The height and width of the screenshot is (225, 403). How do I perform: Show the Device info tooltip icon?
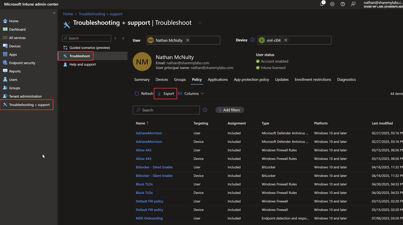coord(252,40)
